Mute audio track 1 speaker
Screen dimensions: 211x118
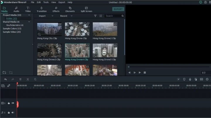(13, 113)
